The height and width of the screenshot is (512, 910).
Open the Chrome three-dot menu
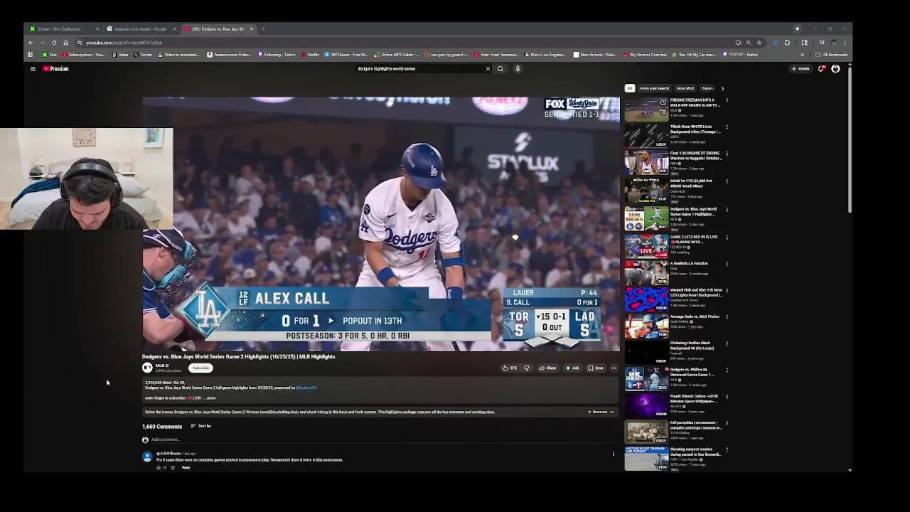[x=845, y=43]
